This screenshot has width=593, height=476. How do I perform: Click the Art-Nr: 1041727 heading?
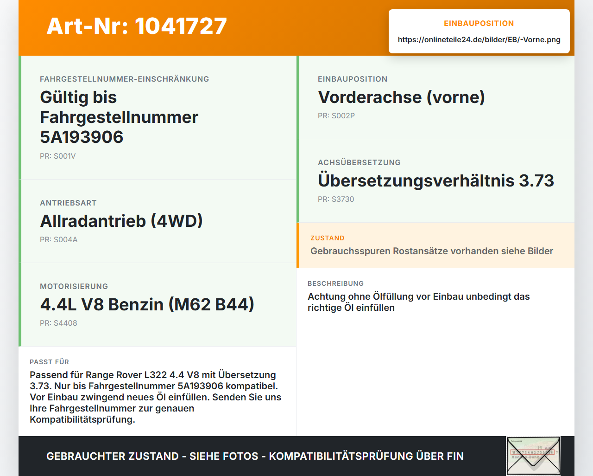(x=137, y=26)
